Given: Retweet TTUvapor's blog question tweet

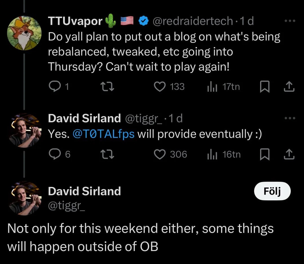Looking at the screenshot, I should click(108, 86).
